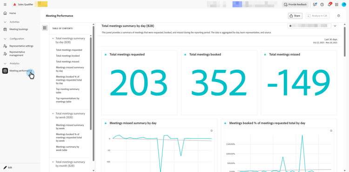The height and width of the screenshot is (172, 349).
Task: Open the Home icon in sidebar
Action: [x=5, y=13]
